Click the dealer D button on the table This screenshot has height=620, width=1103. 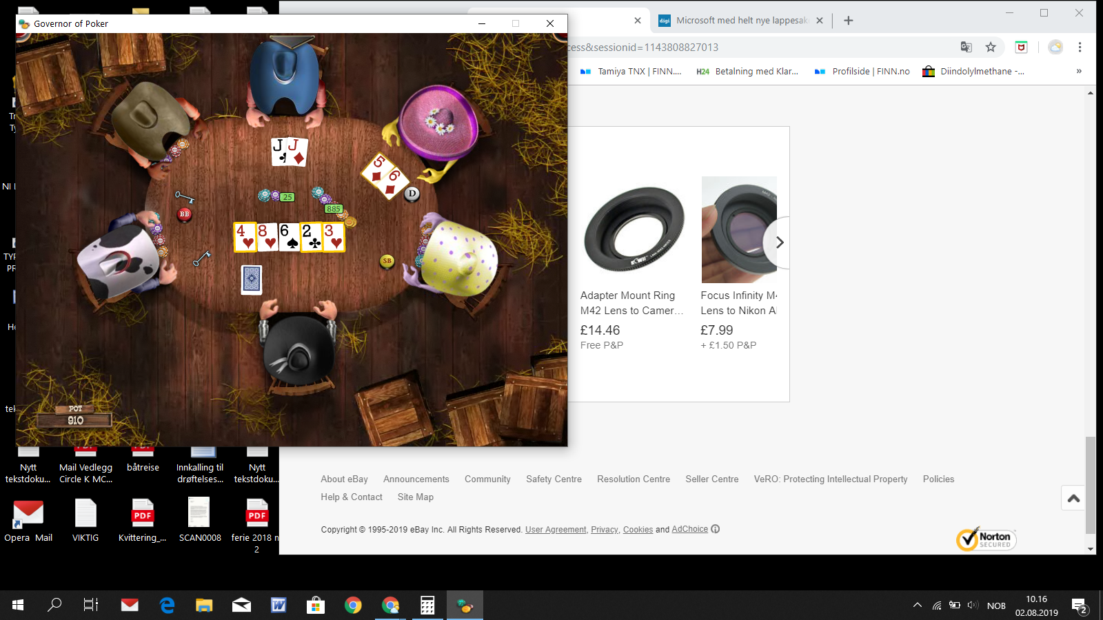coord(412,194)
